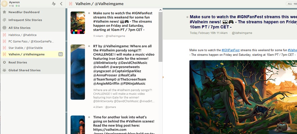This screenshot has height=134, width=297.
Task: Follow the #Valheim hashtag link in story body
Action: 292,50
